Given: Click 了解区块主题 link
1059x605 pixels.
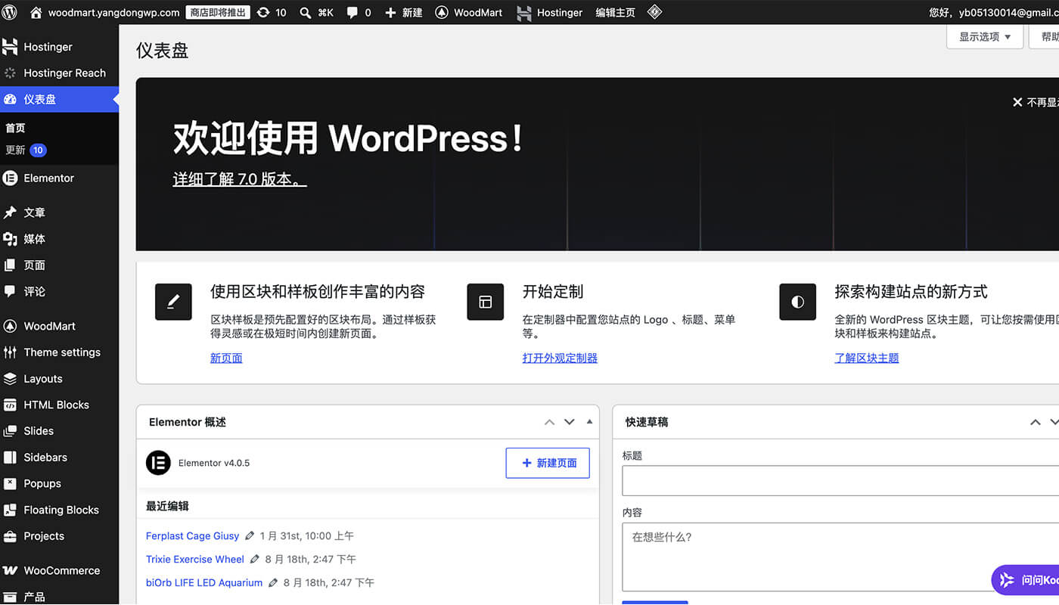Looking at the screenshot, I should pos(867,358).
